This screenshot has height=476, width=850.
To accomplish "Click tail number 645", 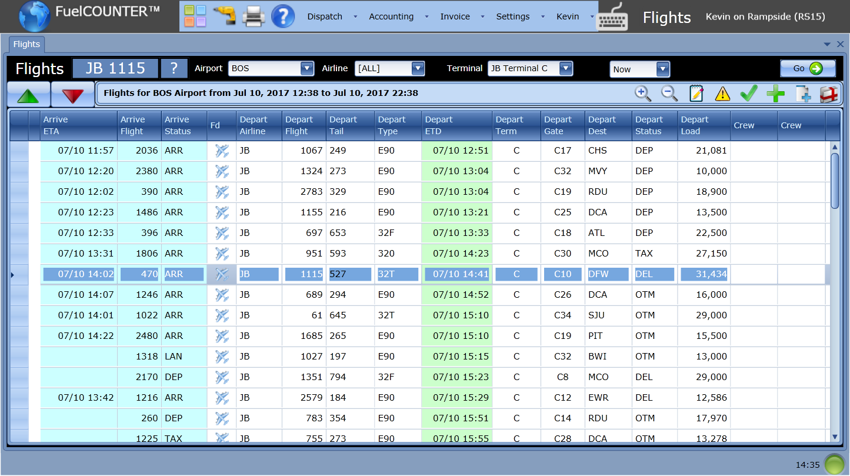I will click(x=351, y=315).
